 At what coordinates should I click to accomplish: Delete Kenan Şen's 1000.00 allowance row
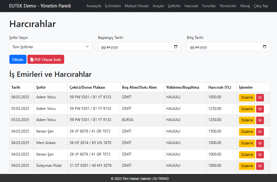(x=260, y=155)
